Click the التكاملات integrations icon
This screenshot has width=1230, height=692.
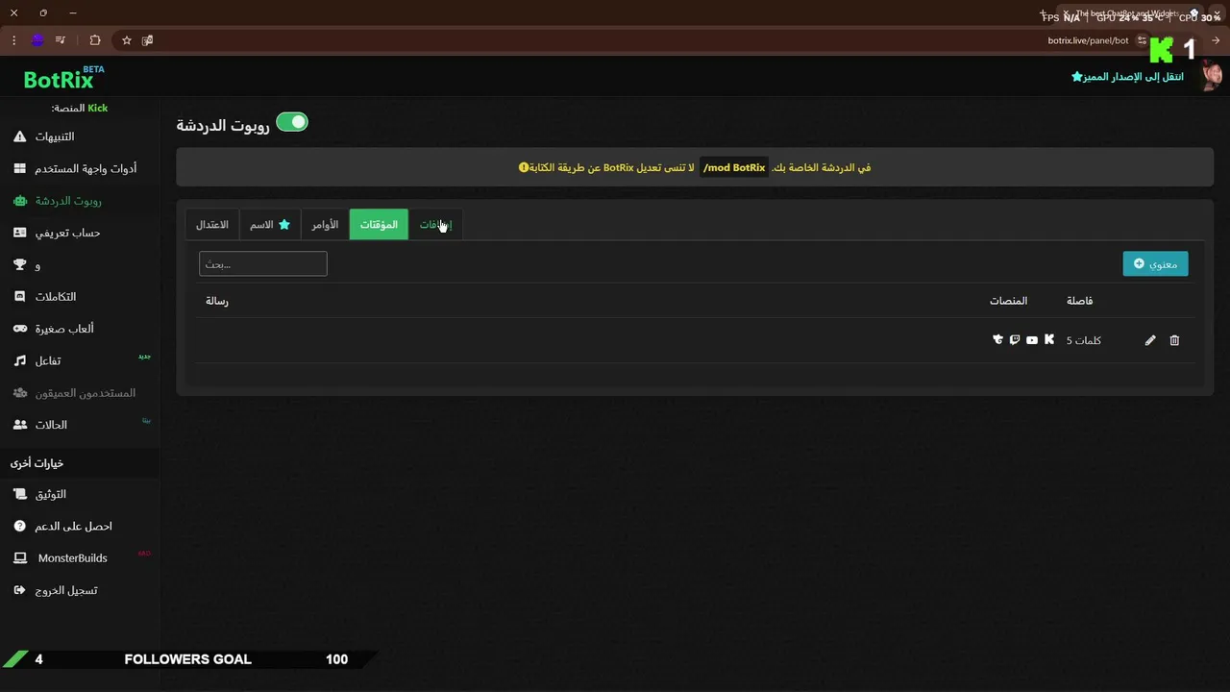point(20,297)
